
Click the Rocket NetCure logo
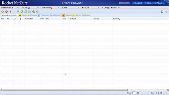[15, 3]
